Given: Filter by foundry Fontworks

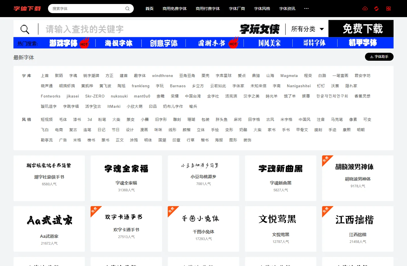Looking at the screenshot, I should (51, 96).
